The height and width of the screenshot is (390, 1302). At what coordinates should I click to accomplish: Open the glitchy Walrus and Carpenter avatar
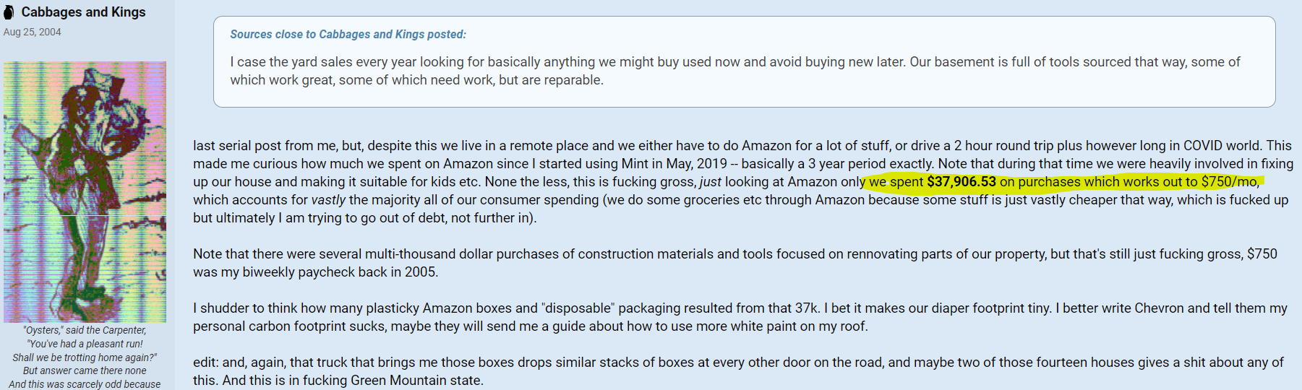point(85,191)
